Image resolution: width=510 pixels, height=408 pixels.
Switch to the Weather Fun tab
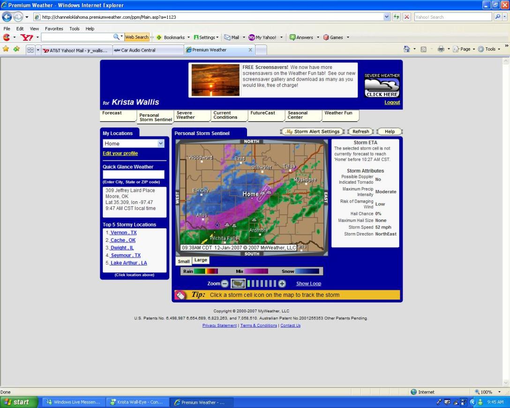click(340, 115)
